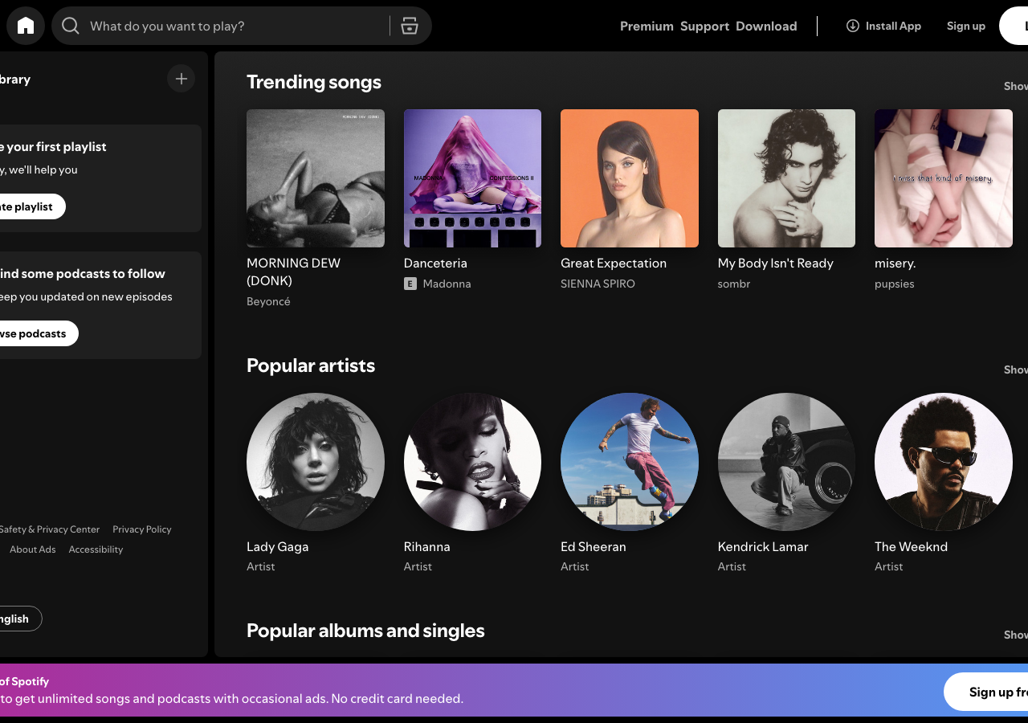Image resolution: width=1028 pixels, height=723 pixels.
Task: Open the Privacy Policy link
Action: tap(142, 529)
